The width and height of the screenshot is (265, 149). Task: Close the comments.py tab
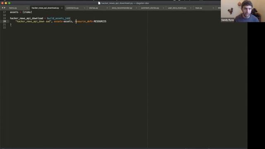point(84,8)
